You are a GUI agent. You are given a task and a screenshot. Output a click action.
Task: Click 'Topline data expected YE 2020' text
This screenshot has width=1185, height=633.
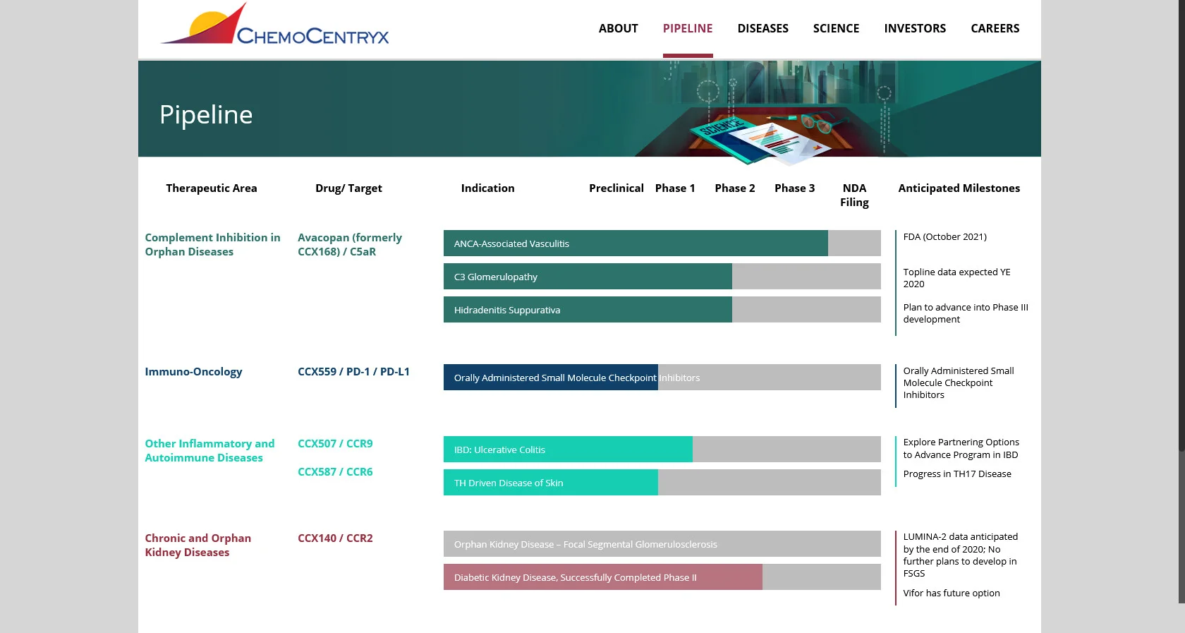(x=957, y=278)
